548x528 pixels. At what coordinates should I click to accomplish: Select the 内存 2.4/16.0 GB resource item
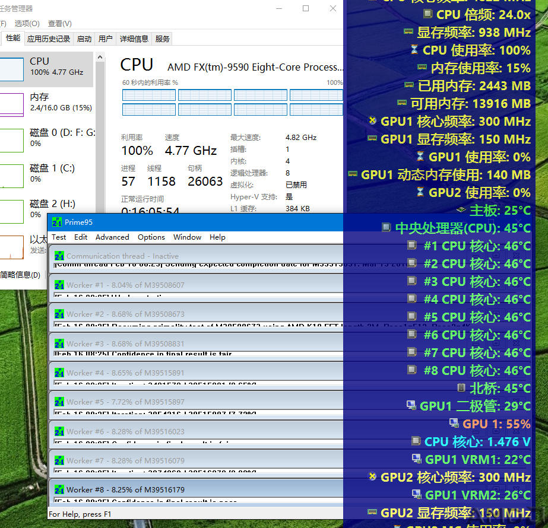tap(46, 104)
